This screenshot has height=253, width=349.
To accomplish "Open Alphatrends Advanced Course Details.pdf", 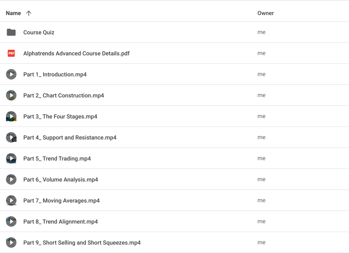I will 76,53.
